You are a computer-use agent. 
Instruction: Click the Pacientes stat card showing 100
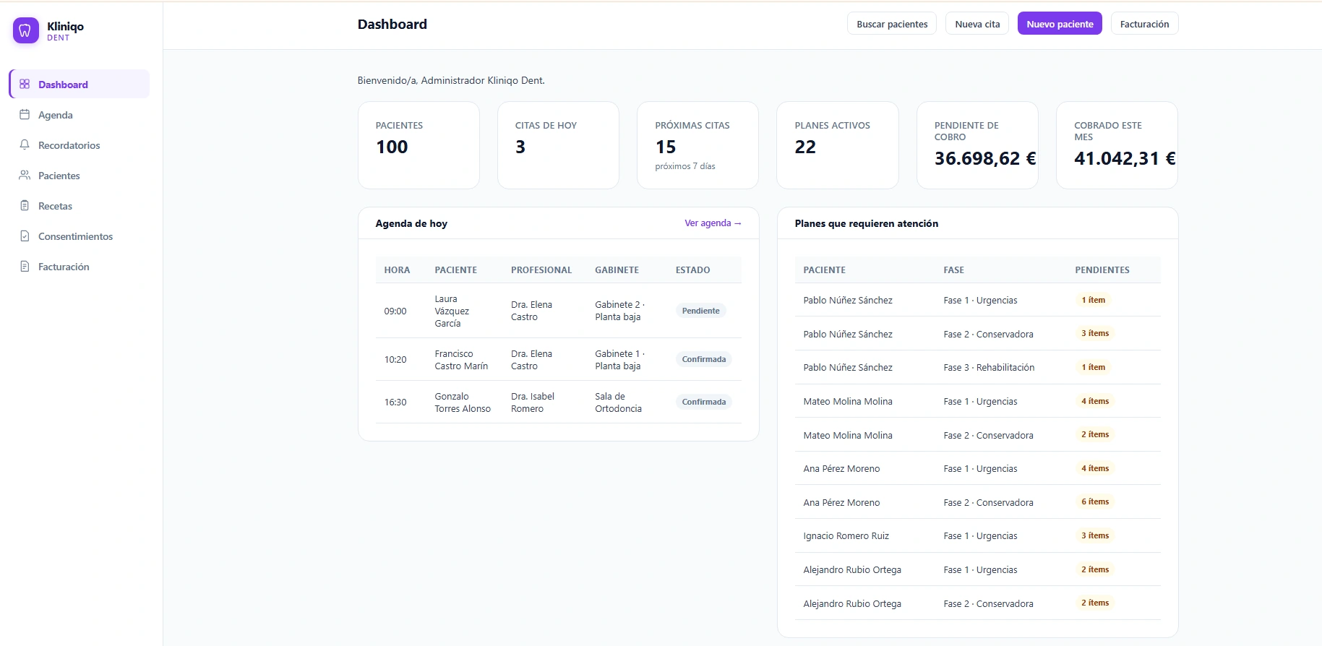point(419,145)
